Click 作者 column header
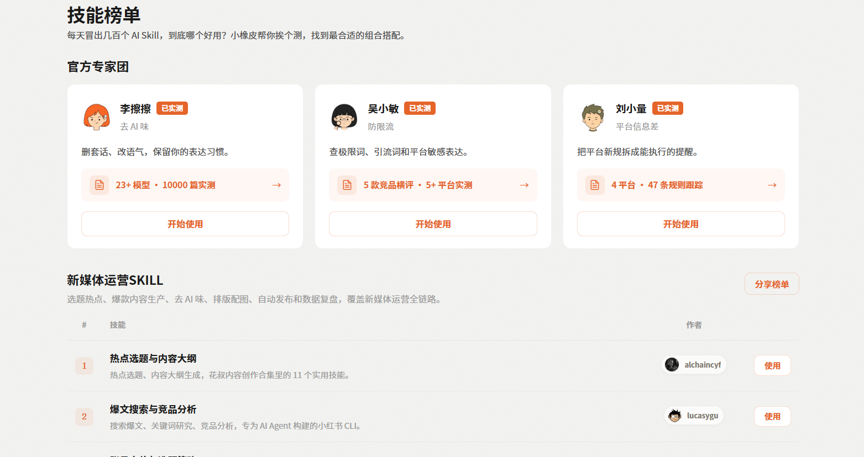The height and width of the screenshot is (457, 864). (x=694, y=325)
